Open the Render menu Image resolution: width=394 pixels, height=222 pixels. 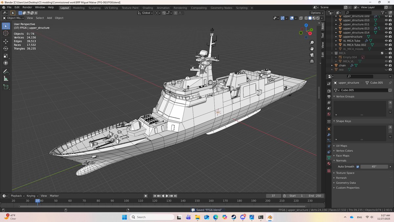click(27, 7)
